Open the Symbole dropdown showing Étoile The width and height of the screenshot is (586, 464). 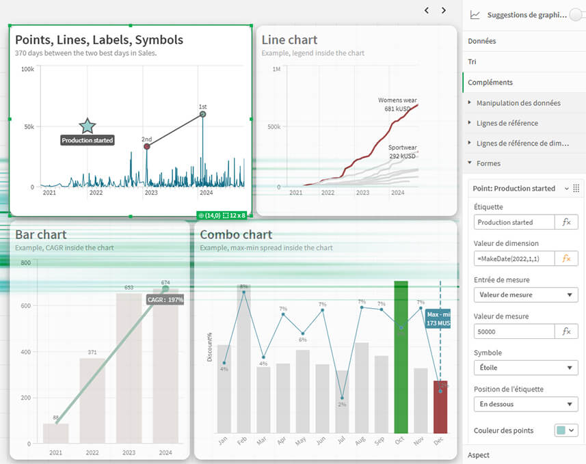[x=525, y=367]
